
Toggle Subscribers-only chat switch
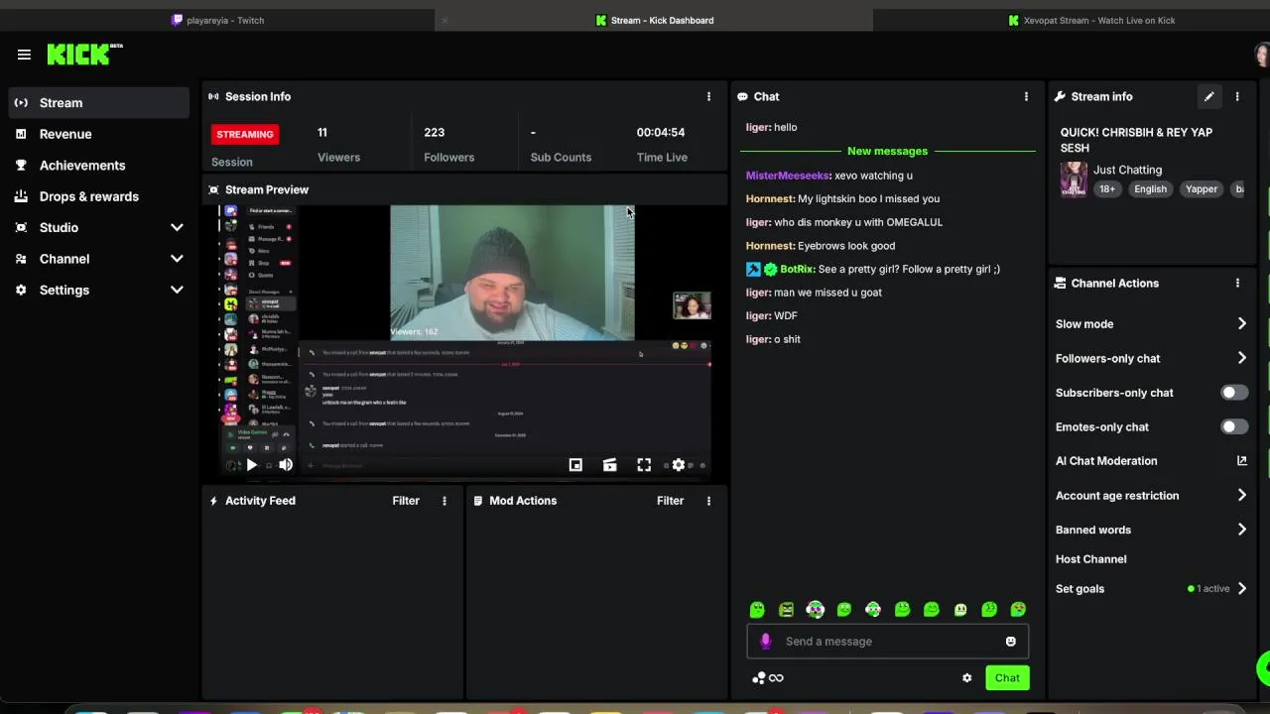point(1234,393)
